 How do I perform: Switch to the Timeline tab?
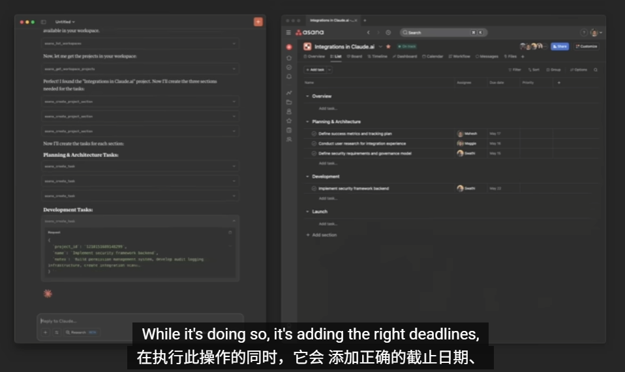pyautogui.click(x=378, y=57)
